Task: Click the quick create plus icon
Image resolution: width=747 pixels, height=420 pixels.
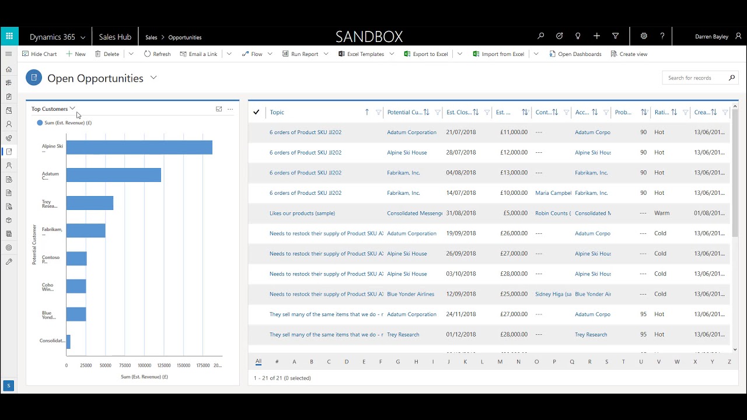Action: [x=596, y=36]
